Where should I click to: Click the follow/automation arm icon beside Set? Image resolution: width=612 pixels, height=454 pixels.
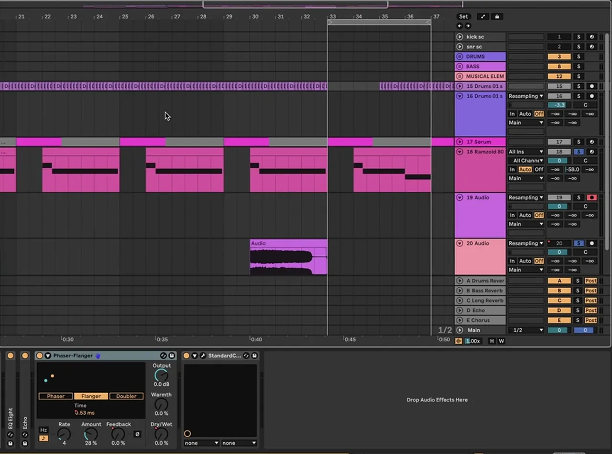click(483, 17)
